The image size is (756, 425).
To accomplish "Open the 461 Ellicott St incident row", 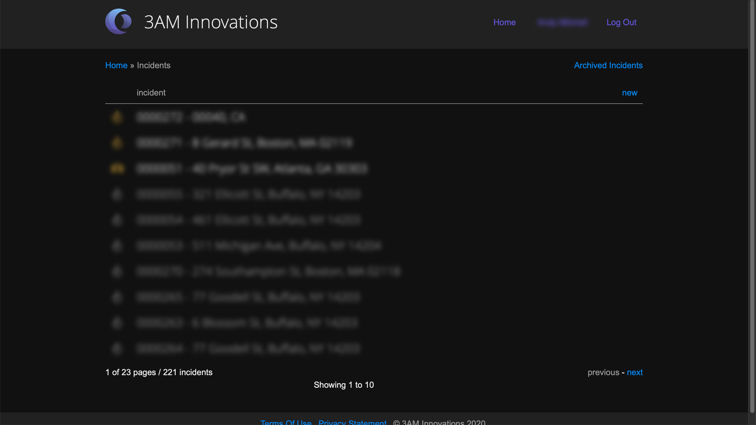I will (248, 220).
